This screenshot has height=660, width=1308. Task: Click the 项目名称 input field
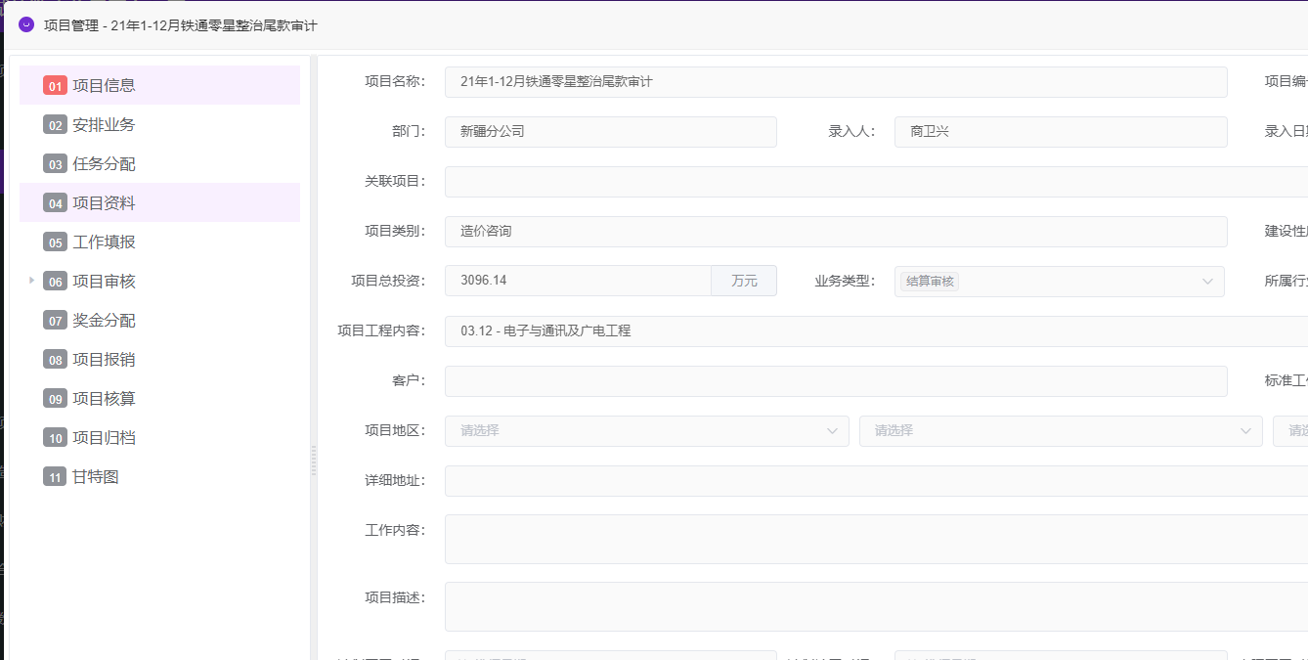pyautogui.click(x=835, y=82)
